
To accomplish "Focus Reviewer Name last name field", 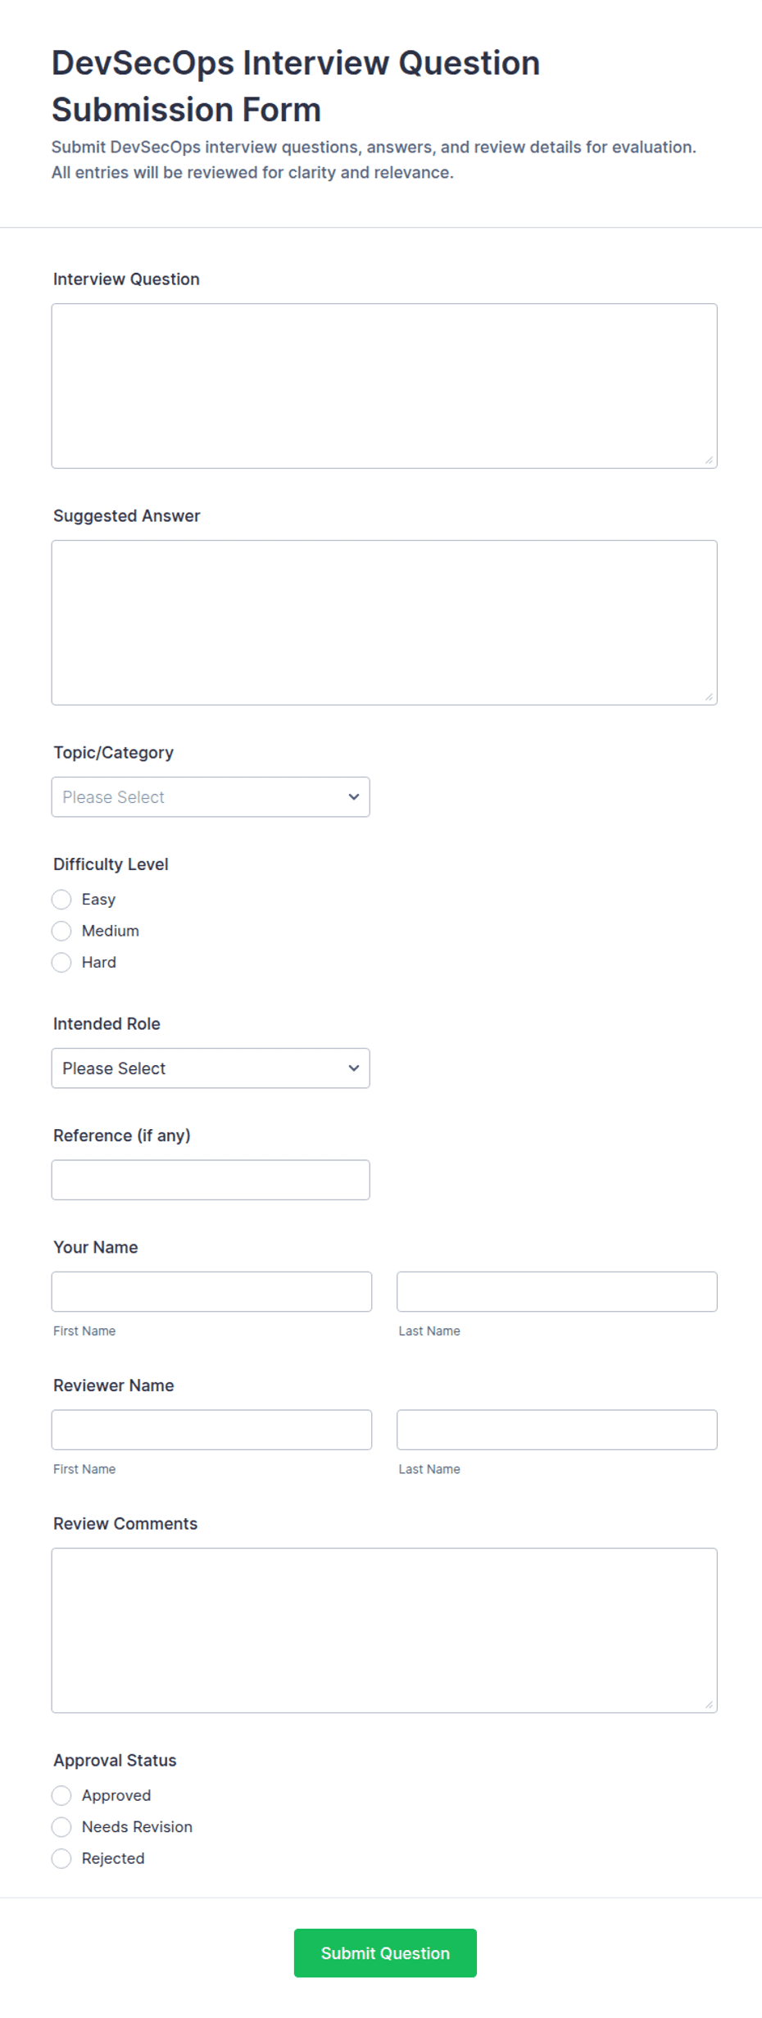I will 557,1430.
